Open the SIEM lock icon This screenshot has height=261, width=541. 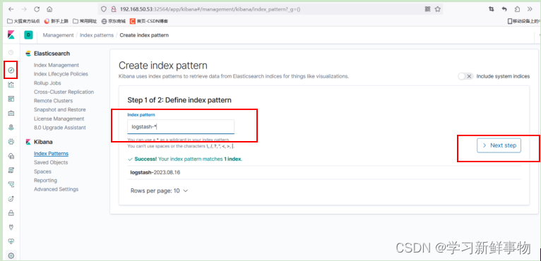[11, 213]
